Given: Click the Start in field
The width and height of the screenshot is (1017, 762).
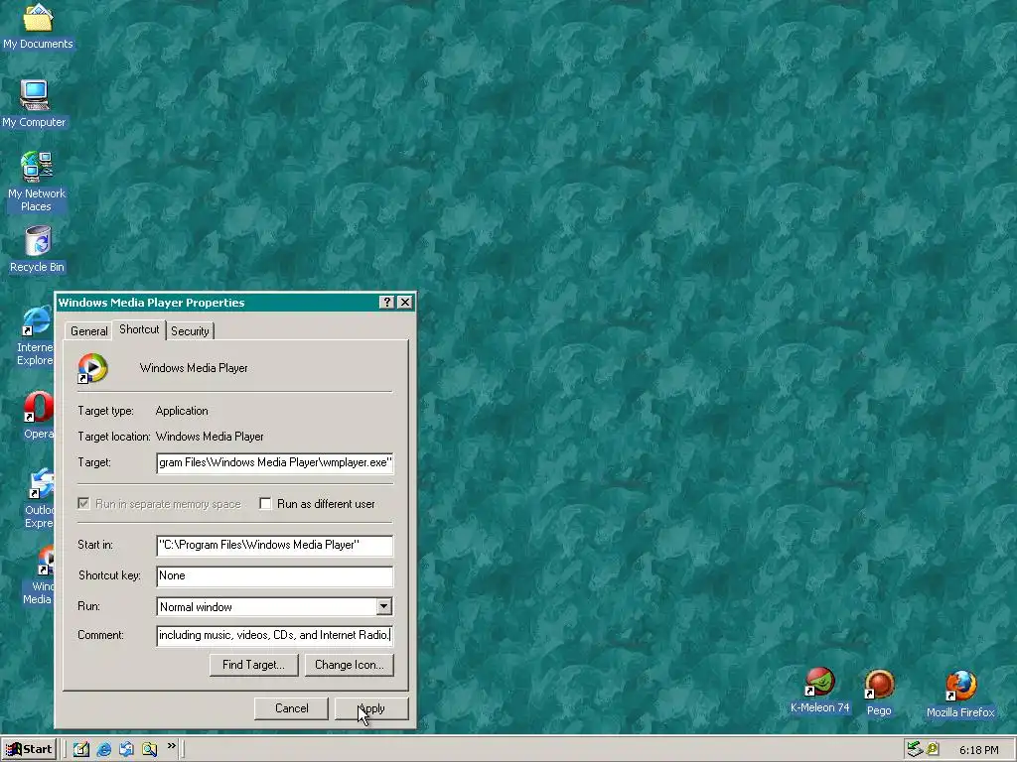Looking at the screenshot, I should tap(274, 545).
